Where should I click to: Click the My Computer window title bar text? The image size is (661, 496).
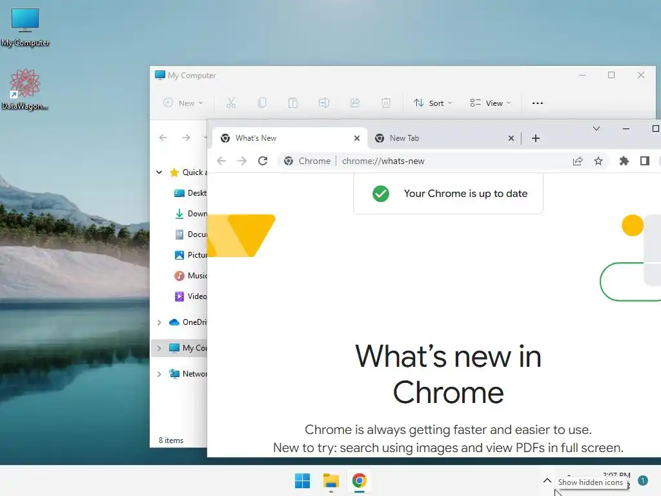pyautogui.click(x=191, y=76)
